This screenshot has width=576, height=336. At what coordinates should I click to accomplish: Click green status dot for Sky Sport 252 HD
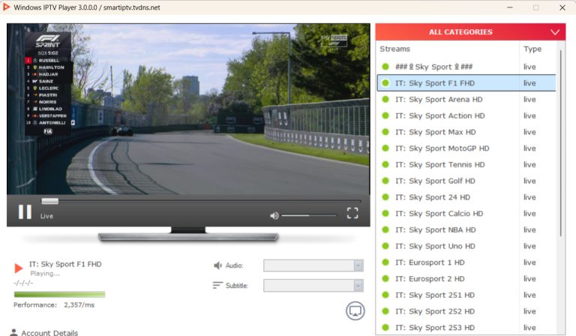tap(385, 311)
